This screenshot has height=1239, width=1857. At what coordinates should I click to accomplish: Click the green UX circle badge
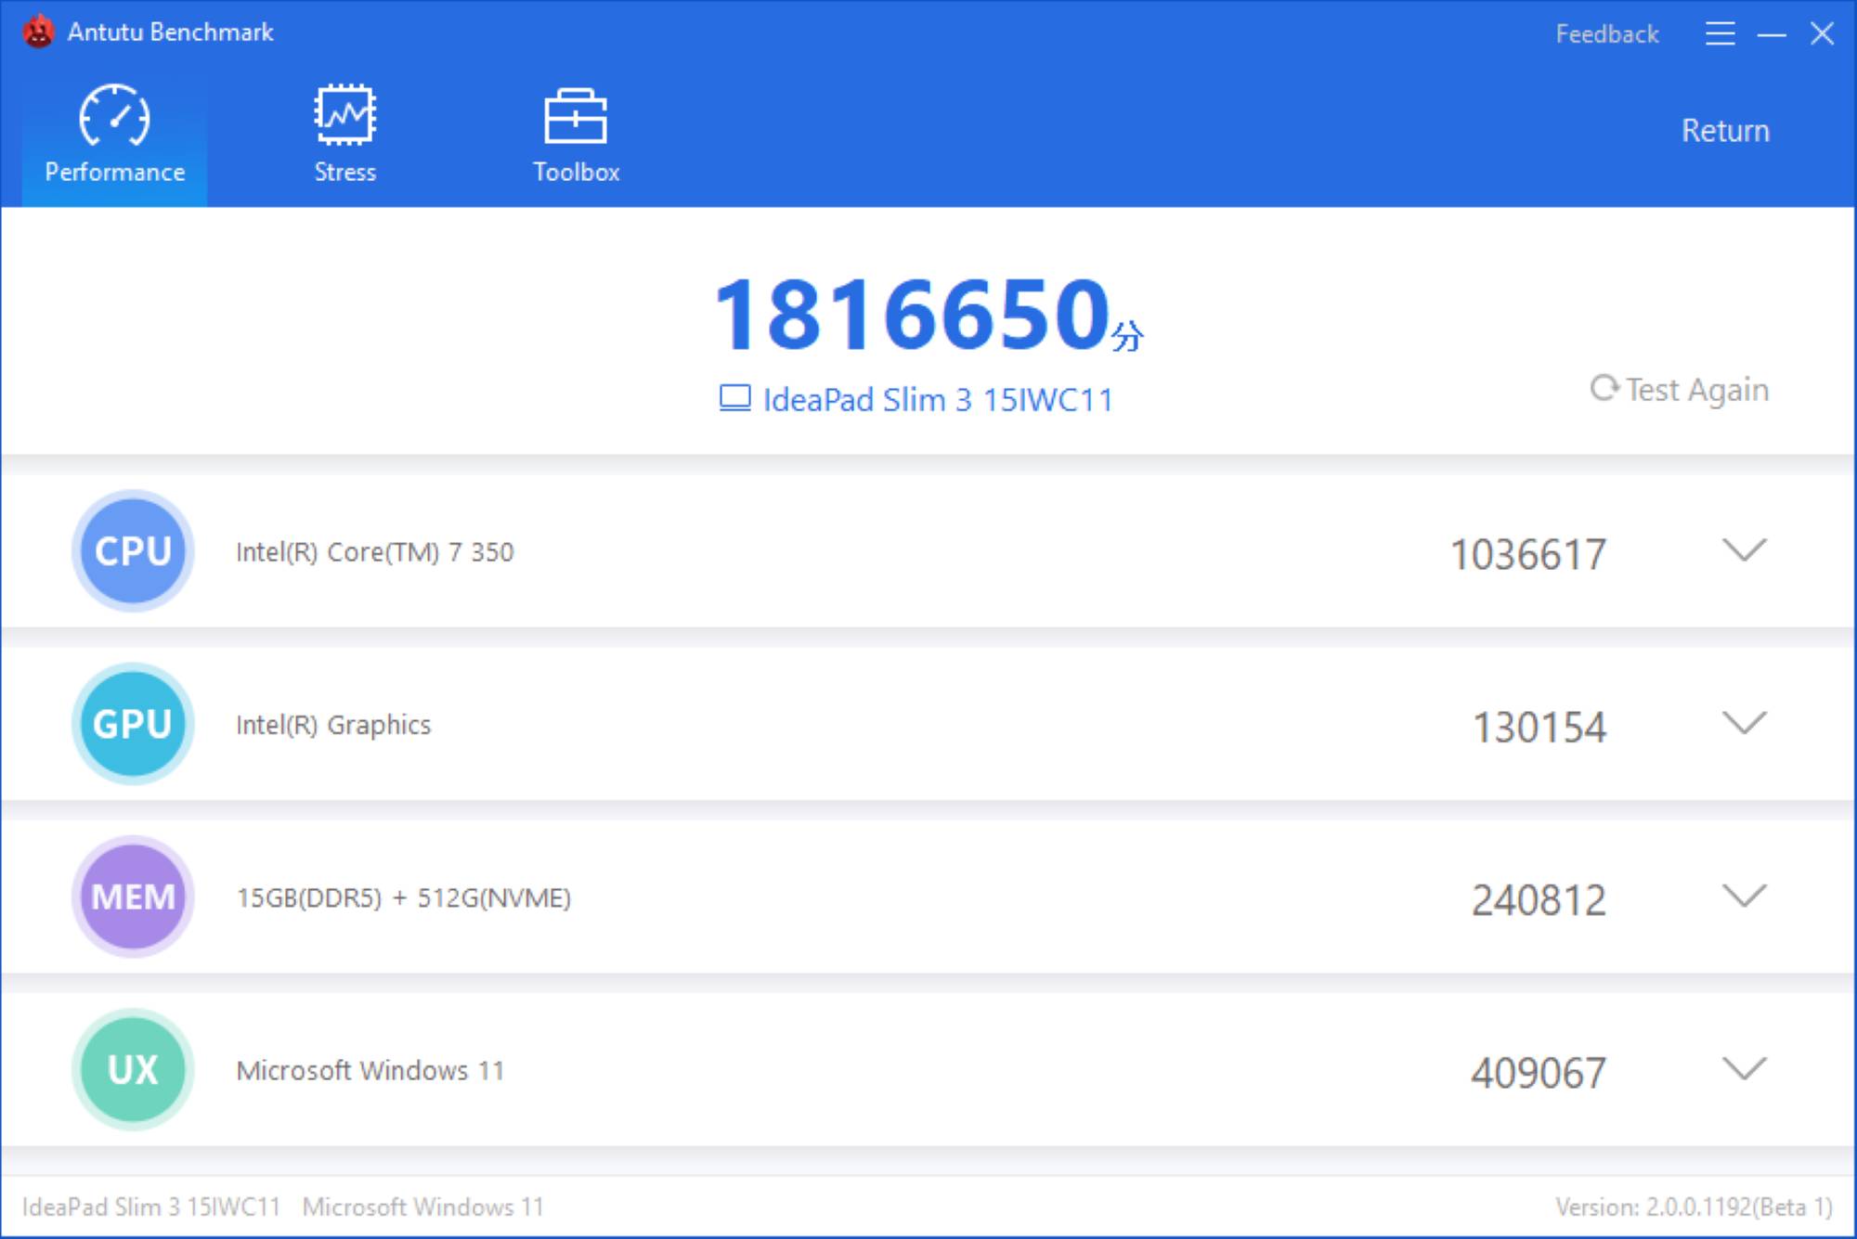pyautogui.click(x=133, y=1069)
